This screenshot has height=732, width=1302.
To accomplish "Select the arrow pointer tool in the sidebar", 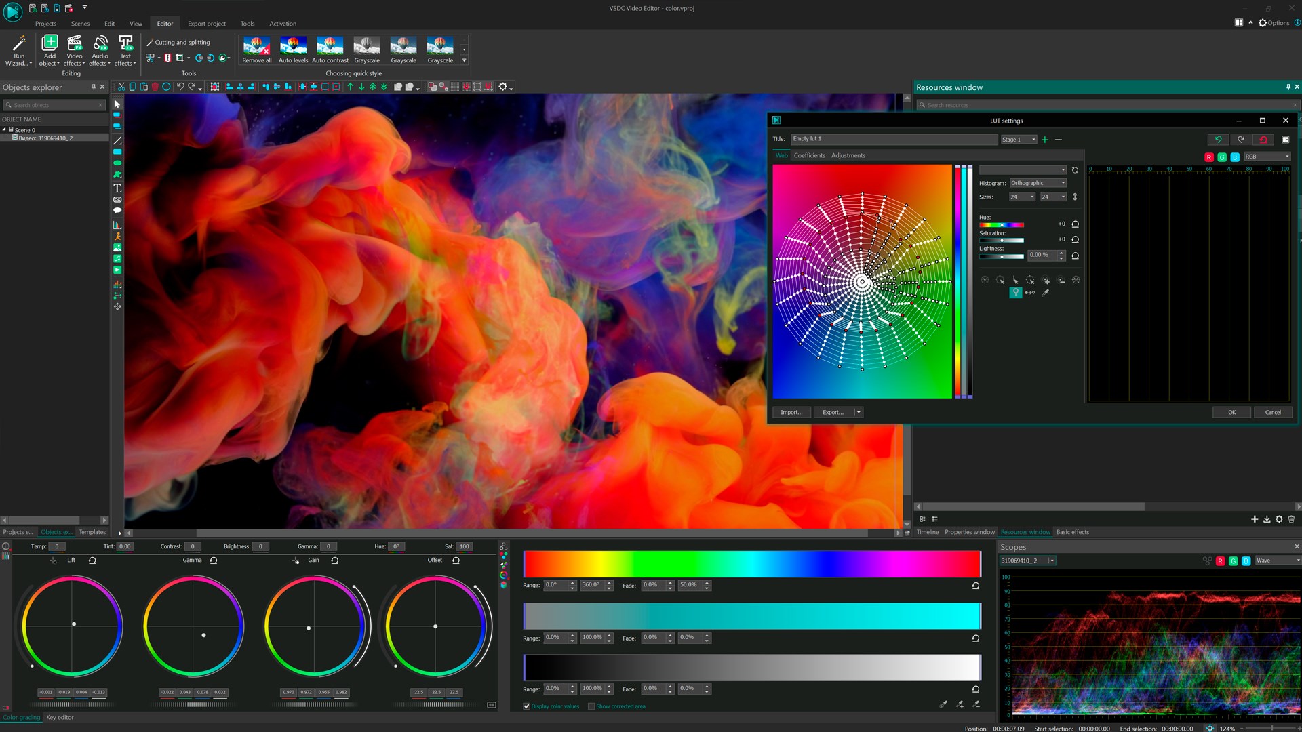I will click(117, 104).
